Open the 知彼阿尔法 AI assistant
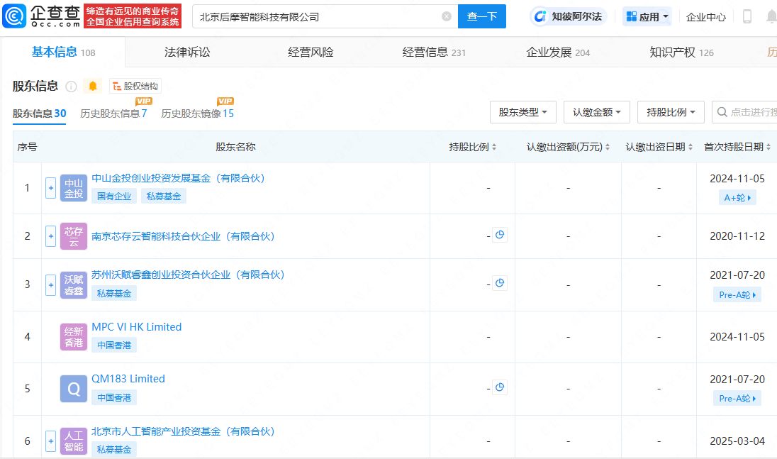This screenshot has height=459, width=777. coord(569,16)
